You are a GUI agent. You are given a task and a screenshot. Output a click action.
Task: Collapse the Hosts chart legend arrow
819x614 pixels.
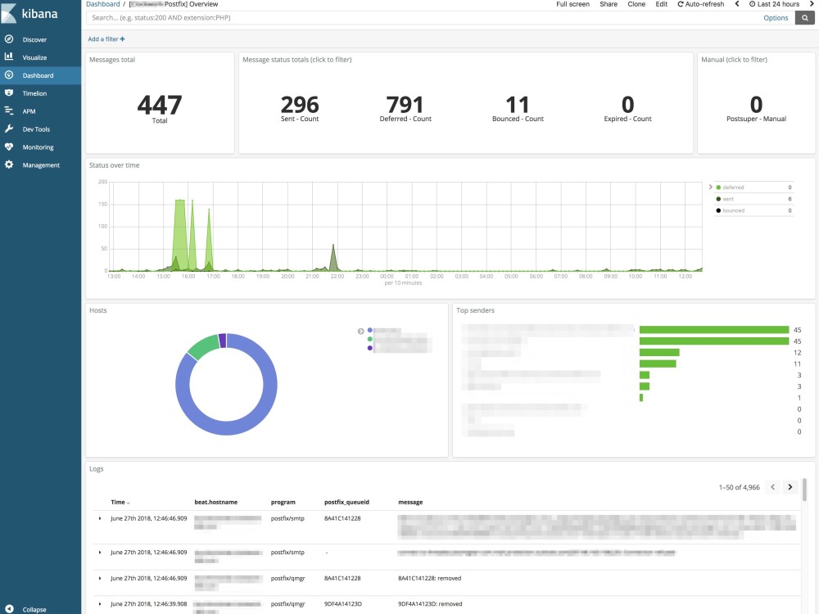click(361, 331)
